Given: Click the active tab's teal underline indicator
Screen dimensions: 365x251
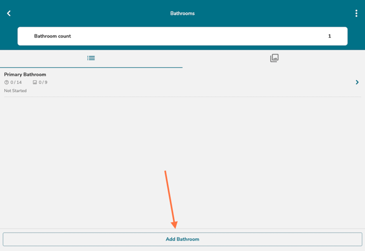Looking at the screenshot, I should (x=91, y=67).
